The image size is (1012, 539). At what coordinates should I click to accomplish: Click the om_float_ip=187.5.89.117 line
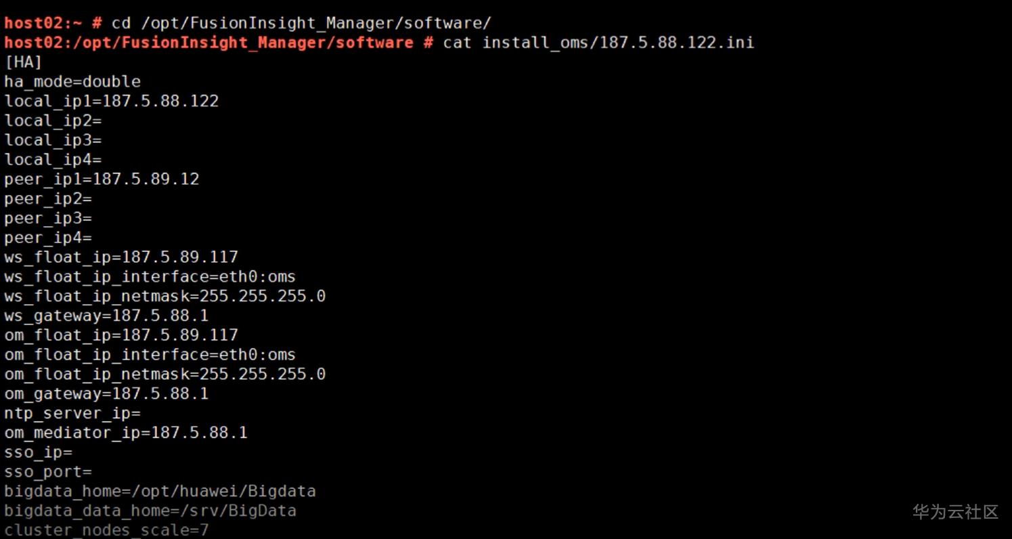point(121,335)
